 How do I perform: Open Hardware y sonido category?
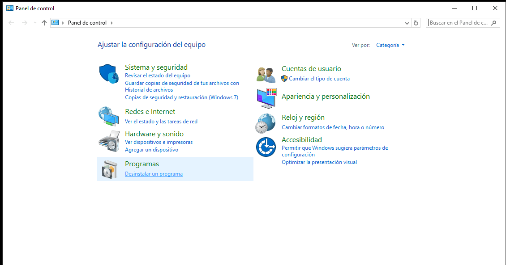(x=154, y=134)
